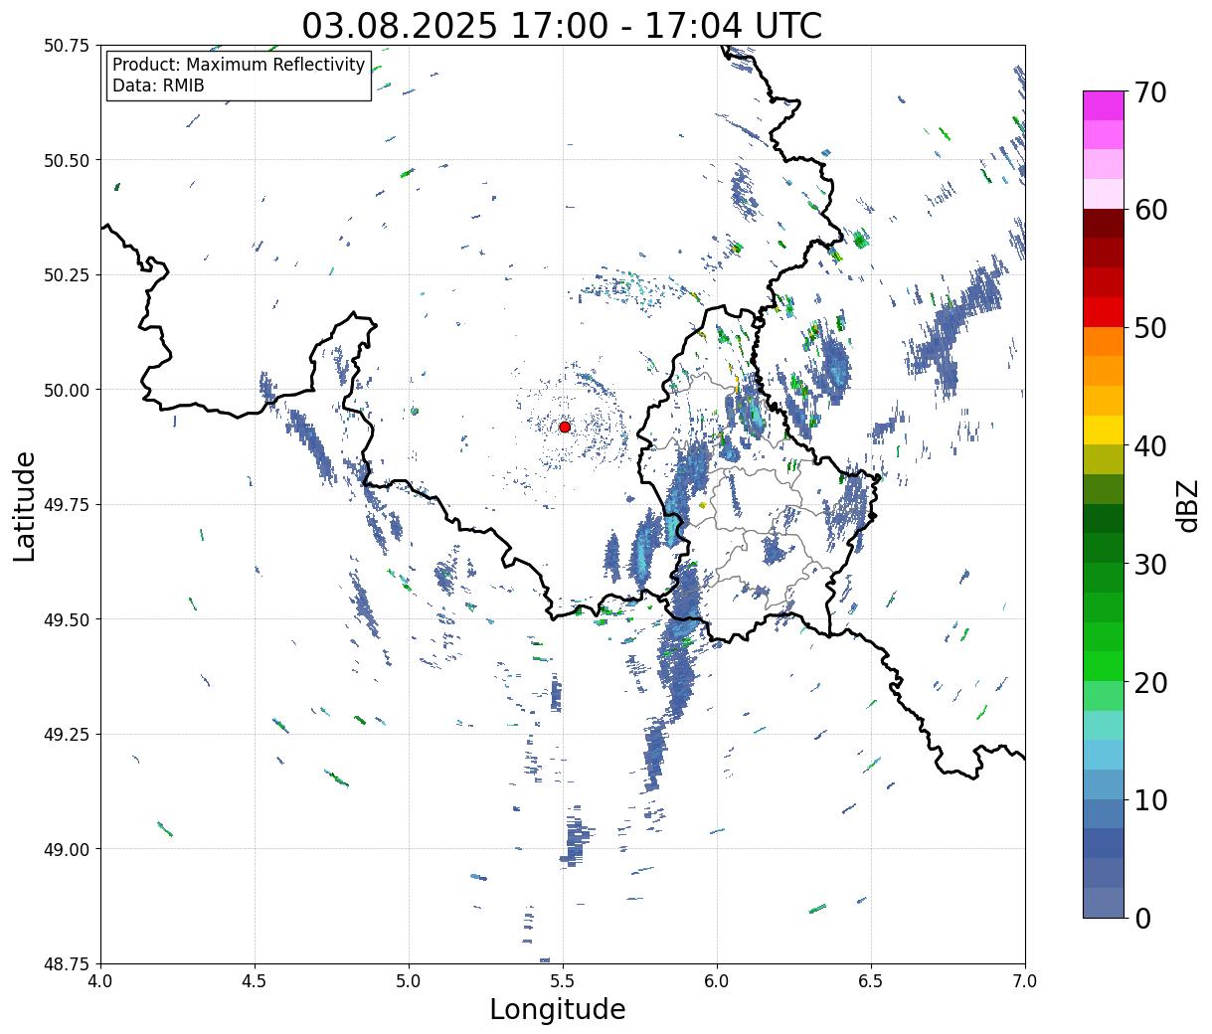
Task: Click the magenta swatch at top of colorbar
Action: pos(1104,105)
